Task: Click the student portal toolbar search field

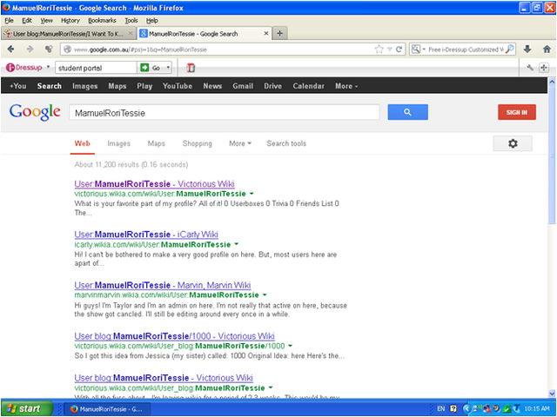Action: 96,68
